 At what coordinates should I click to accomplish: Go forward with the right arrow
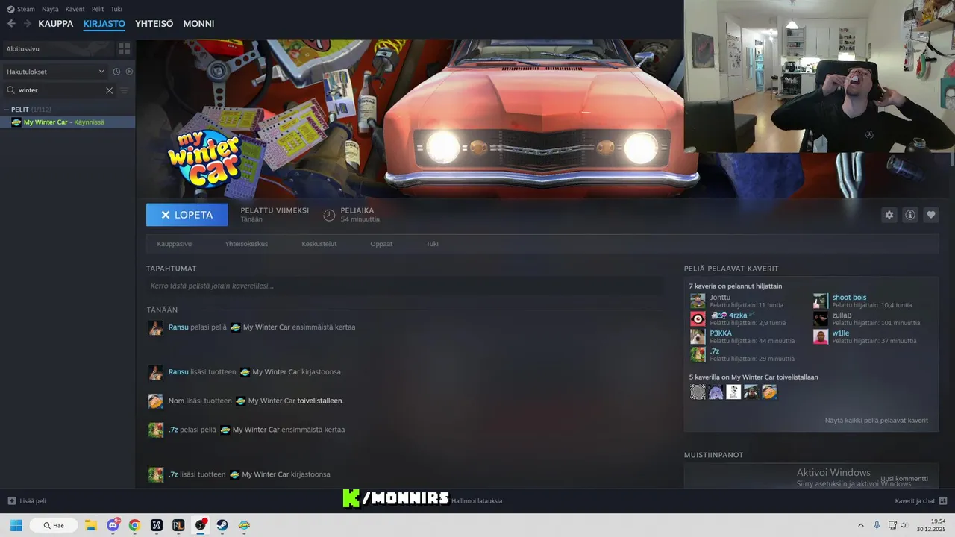28,24
